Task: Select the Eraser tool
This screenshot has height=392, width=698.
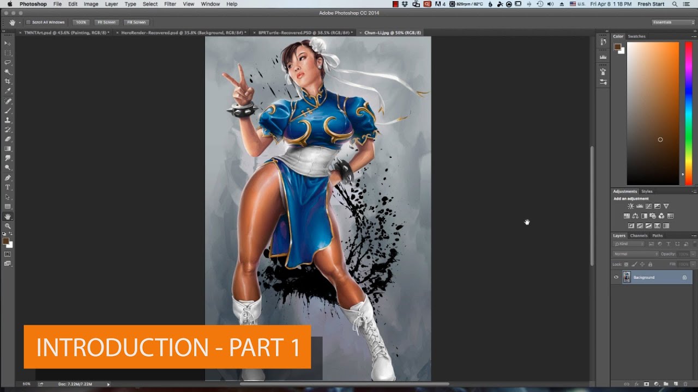Action: pyautogui.click(x=8, y=139)
